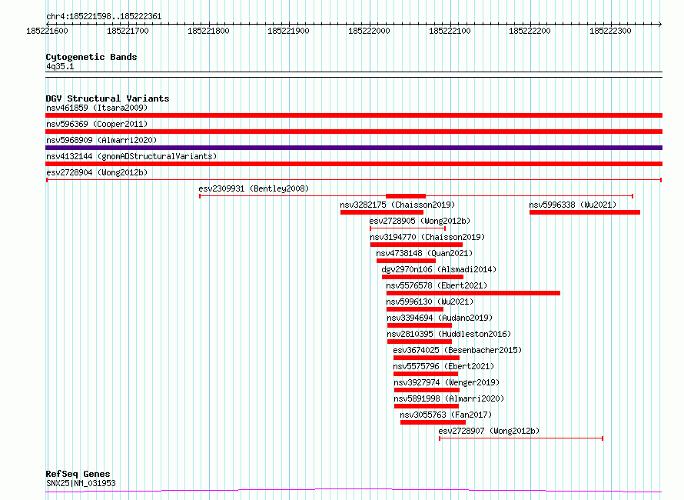Image resolution: width=684 pixels, height=500 pixels.
Task: Click the esv2728904 (Wong2012b) label
Action: [97, 172]
